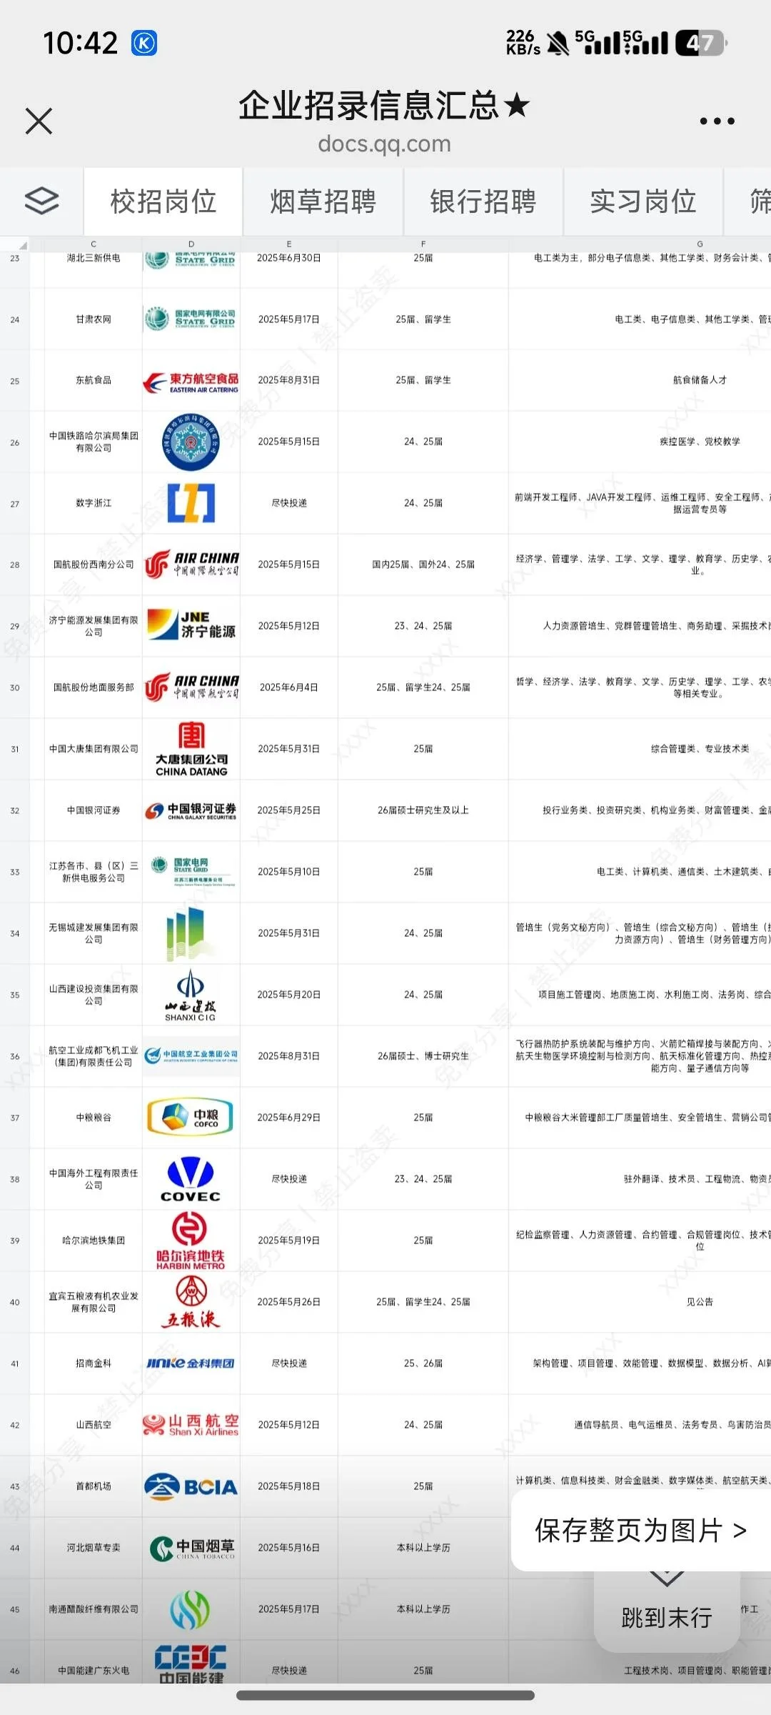771x1715 pixels.
Task: Select the 首都机场 cell
Action: click(x=94, y=1487)
